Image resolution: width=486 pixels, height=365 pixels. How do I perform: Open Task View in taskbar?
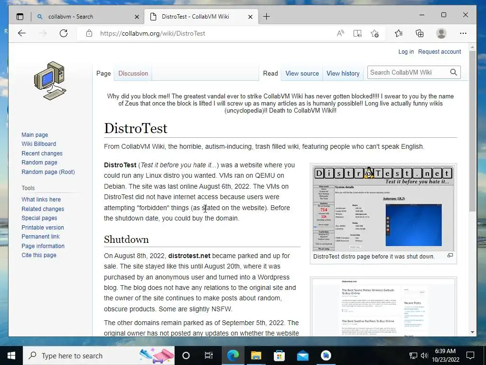coord(209,355)
